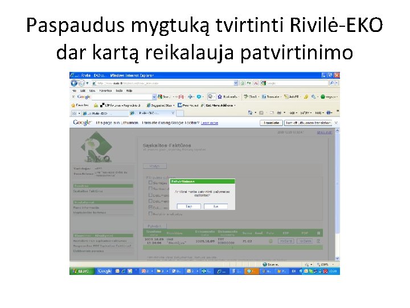Tick the filter checkbox below the dialog

[150, 213]
